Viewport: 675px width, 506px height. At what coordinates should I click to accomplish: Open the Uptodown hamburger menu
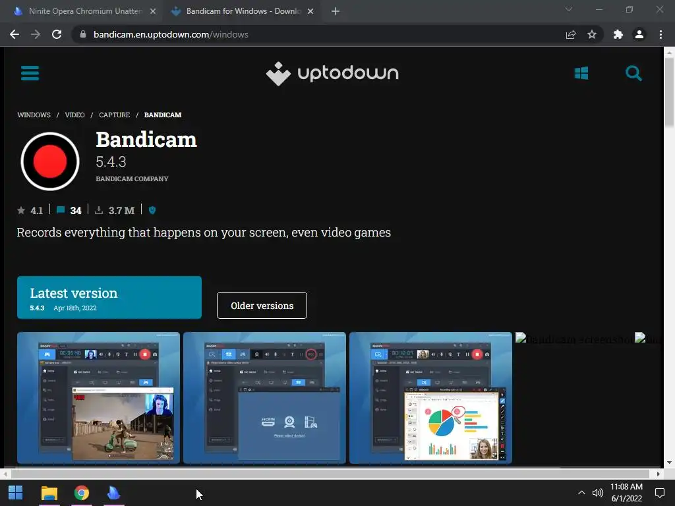pyautogui.click(x=30, y=73)
